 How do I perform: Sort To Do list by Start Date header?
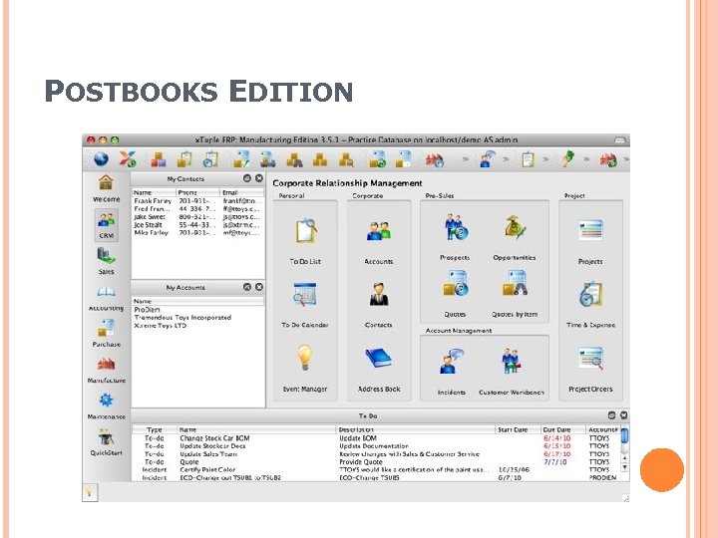519,429
